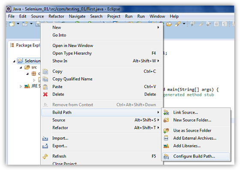The height and width of the screenshot is (170, 240).
Task: Click the Selenium project folder icon
Action: pos(21,61)
